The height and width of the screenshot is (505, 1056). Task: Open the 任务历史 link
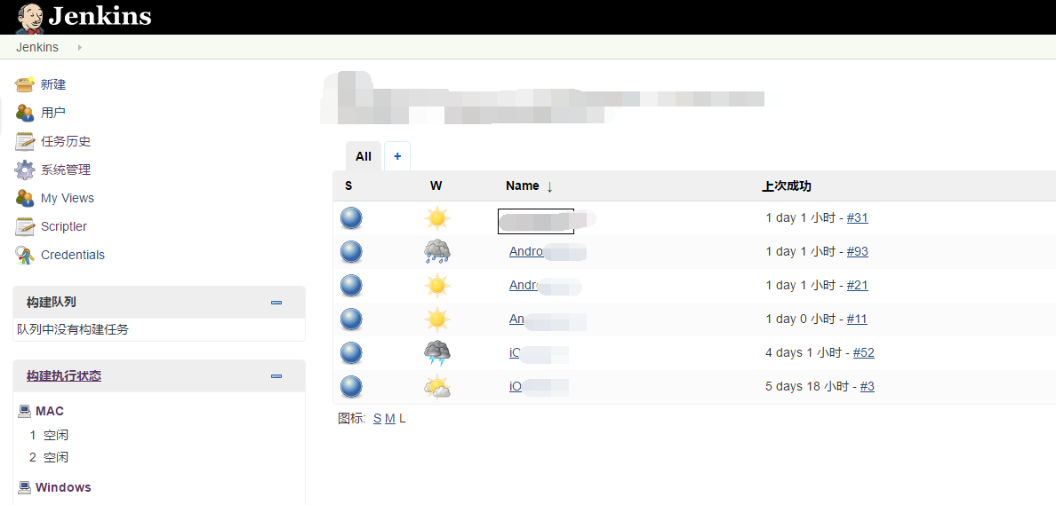(x=65, y=141)
